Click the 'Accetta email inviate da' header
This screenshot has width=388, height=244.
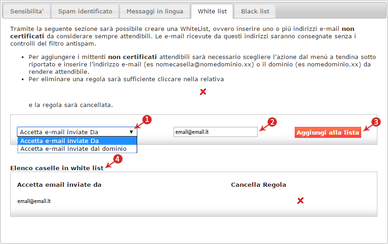tap(60, 184)
